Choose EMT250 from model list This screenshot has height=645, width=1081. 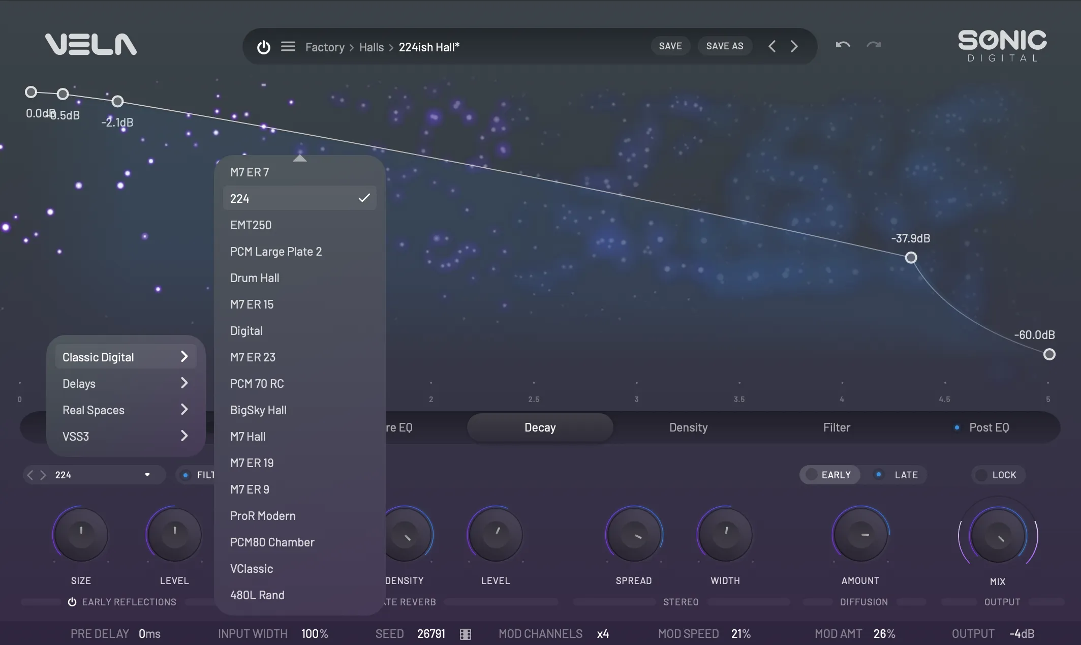[300, 225]
